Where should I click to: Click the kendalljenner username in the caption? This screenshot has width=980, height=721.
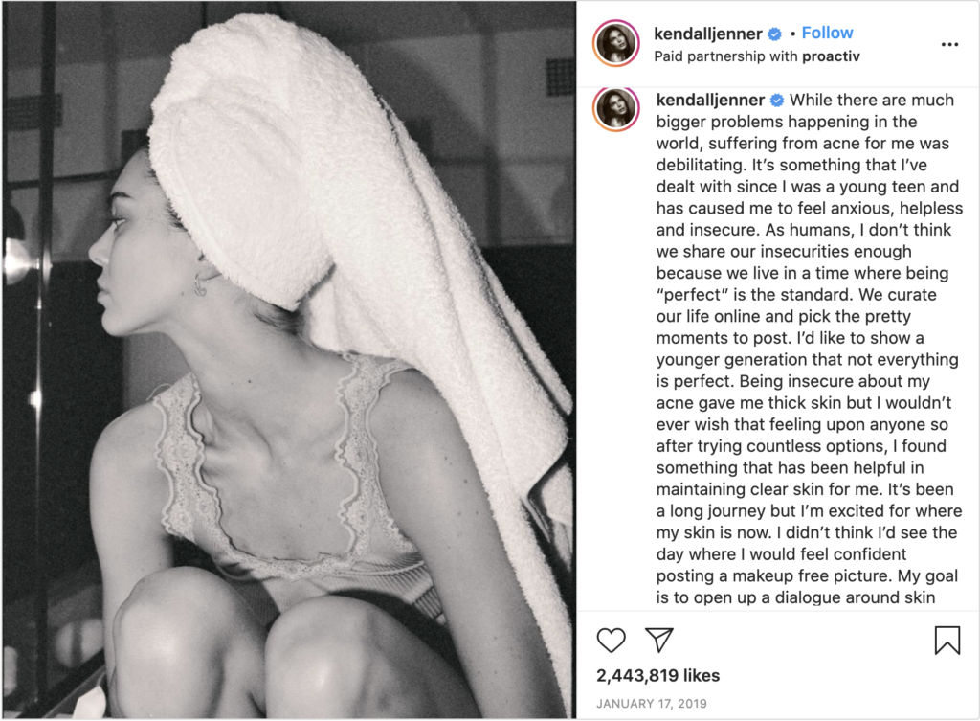point(711,100)
